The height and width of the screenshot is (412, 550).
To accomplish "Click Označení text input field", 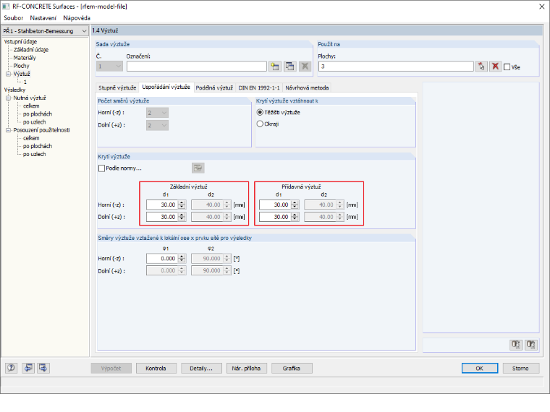I will pyautogui.click(x=196, y=66).
